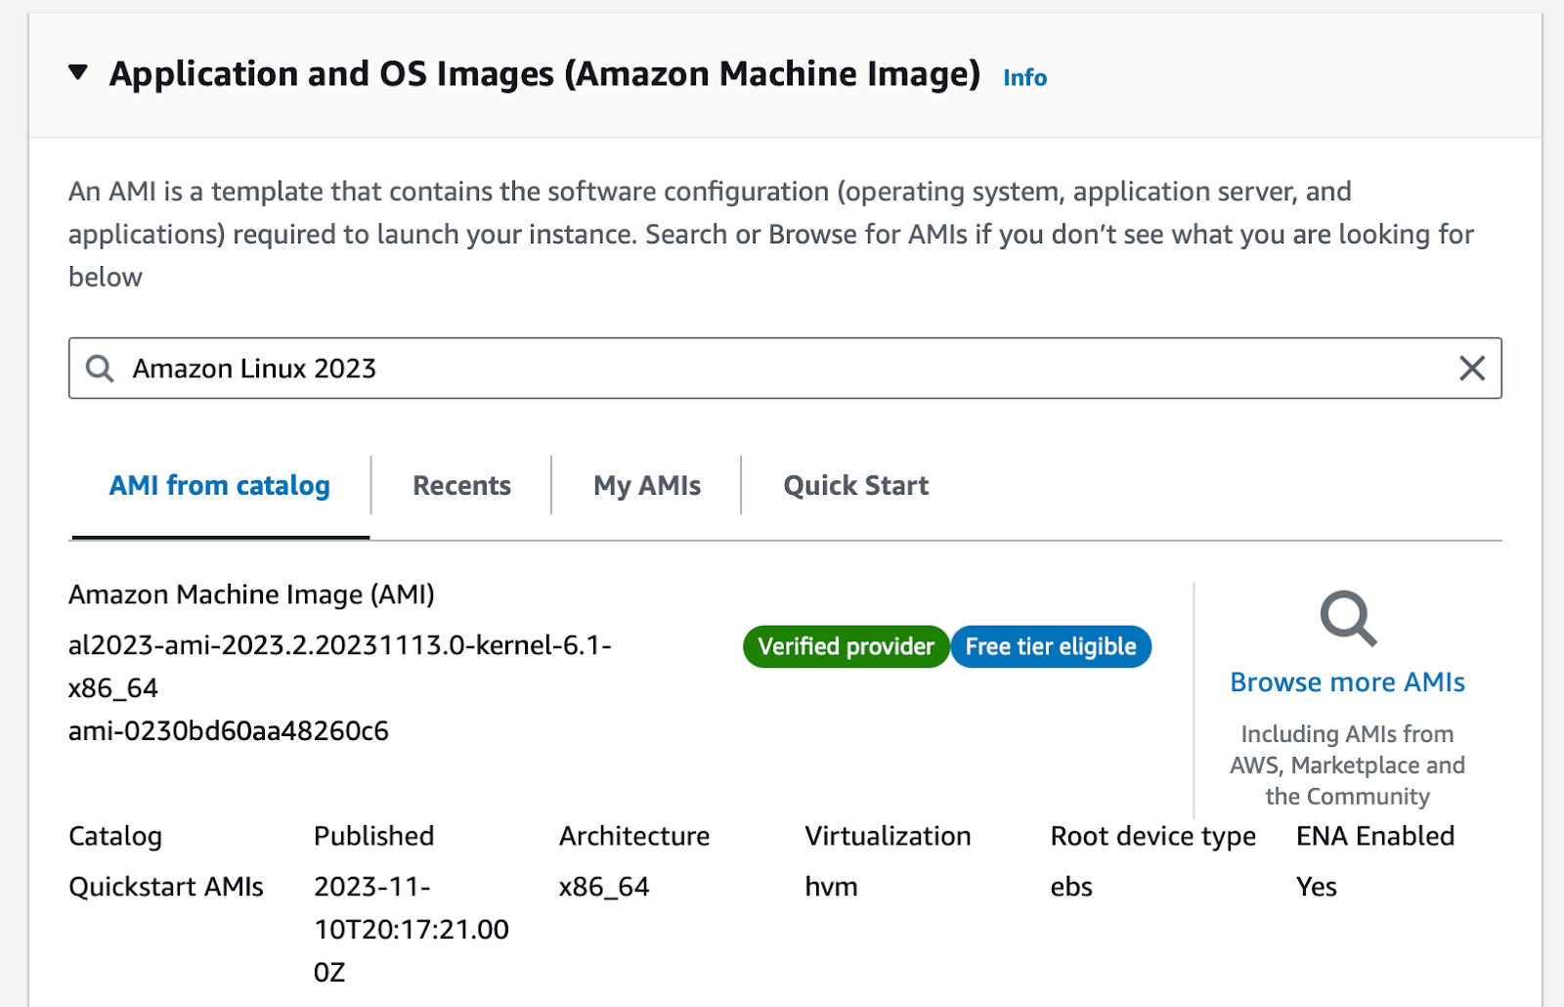
Task: Click the ebs root device type value
Action: tap(1071, 887)
